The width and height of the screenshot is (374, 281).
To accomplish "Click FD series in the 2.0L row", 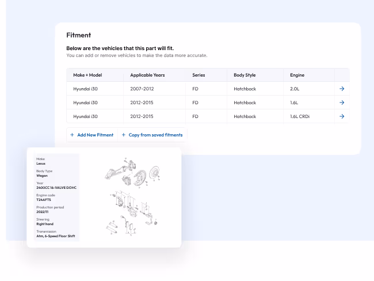I will click(195, 89).
